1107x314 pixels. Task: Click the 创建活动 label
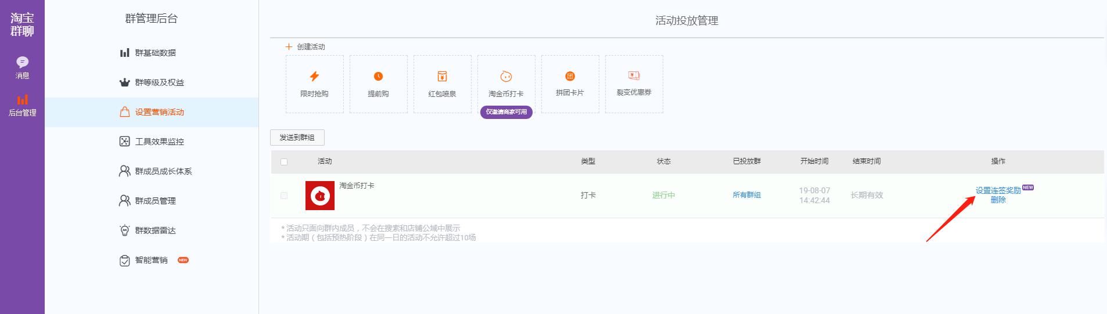[311, 46]
